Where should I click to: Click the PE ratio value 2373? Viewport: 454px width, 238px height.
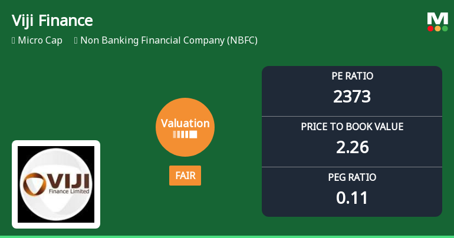coord(352,96)
